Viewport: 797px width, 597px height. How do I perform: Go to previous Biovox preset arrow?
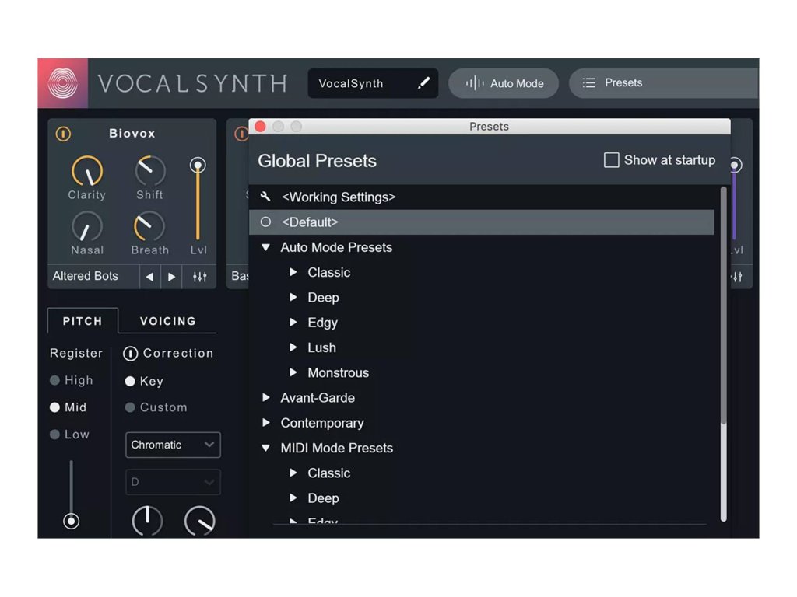coord(149,277)
